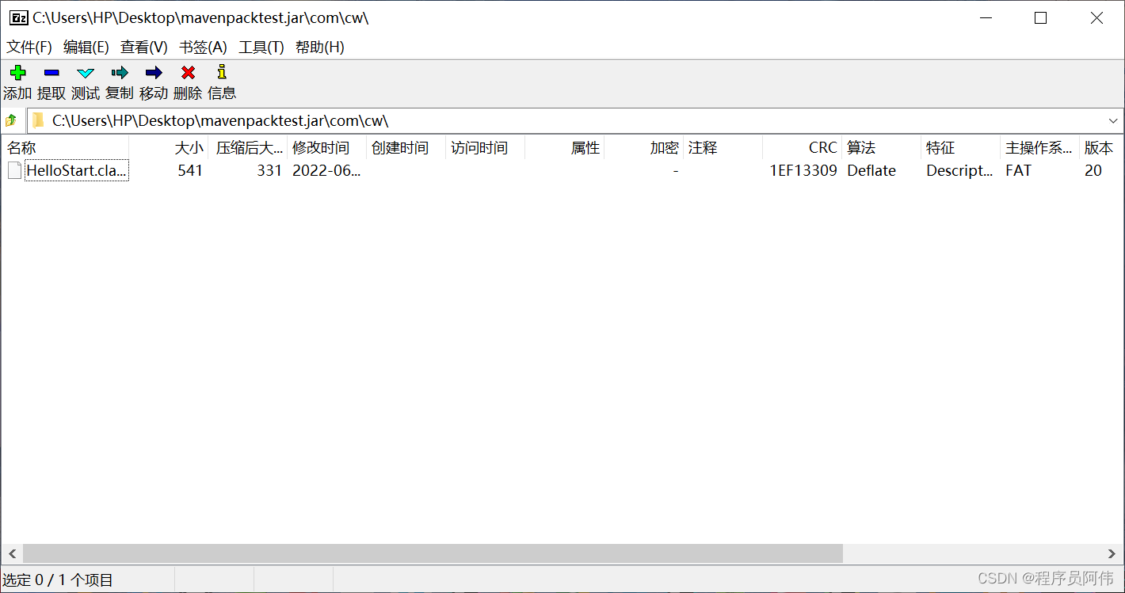Sort by 特征 column header
Viewport: 1125px width, 593px height.
point(961,148)
